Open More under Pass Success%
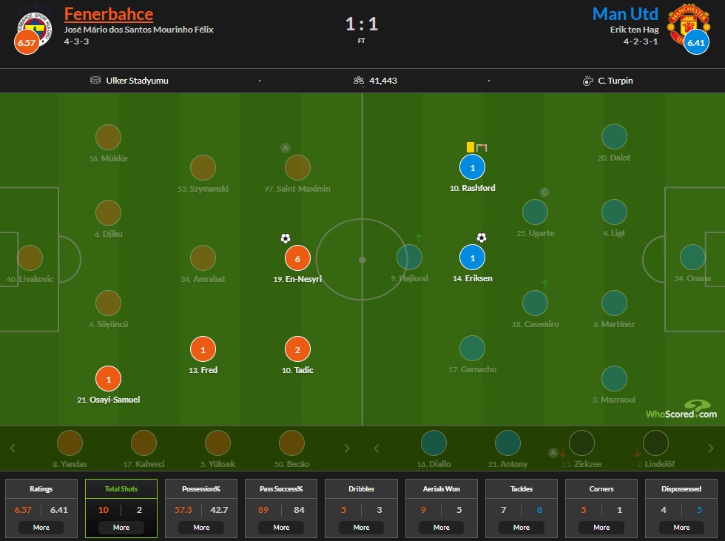 [281, 527]
